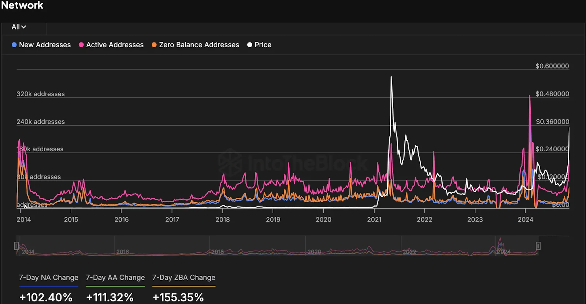Toggle Zero Balance Addresses series text

[x=199, y=45]
